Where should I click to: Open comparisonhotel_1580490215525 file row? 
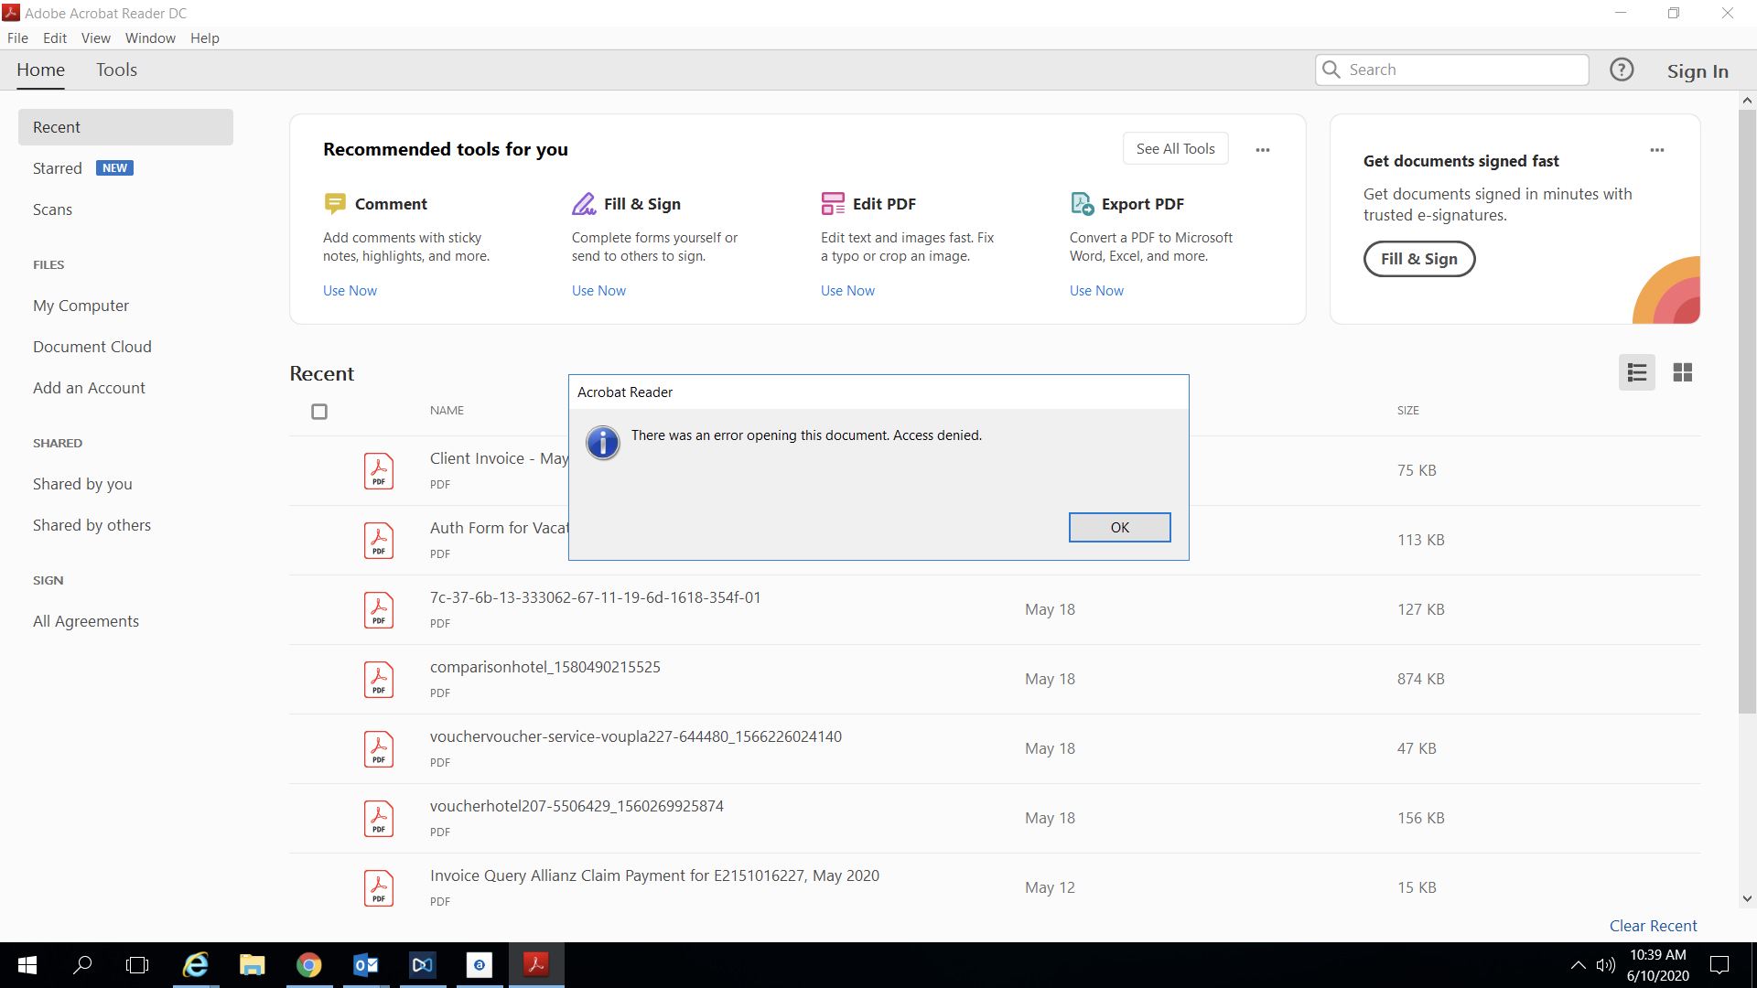[995, 680]
